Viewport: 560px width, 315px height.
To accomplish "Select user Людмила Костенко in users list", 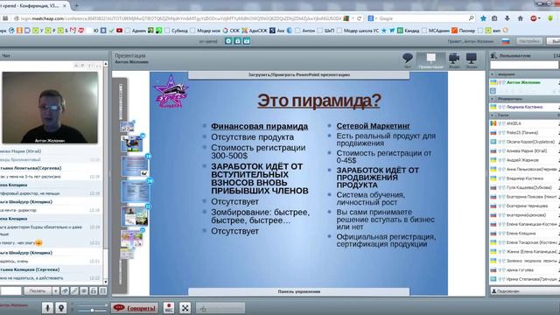I will [x=524, y=107].
